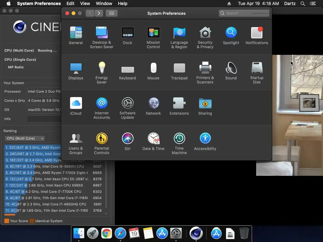
Task: Open the Spotlight preference pane
Action: 231,35
